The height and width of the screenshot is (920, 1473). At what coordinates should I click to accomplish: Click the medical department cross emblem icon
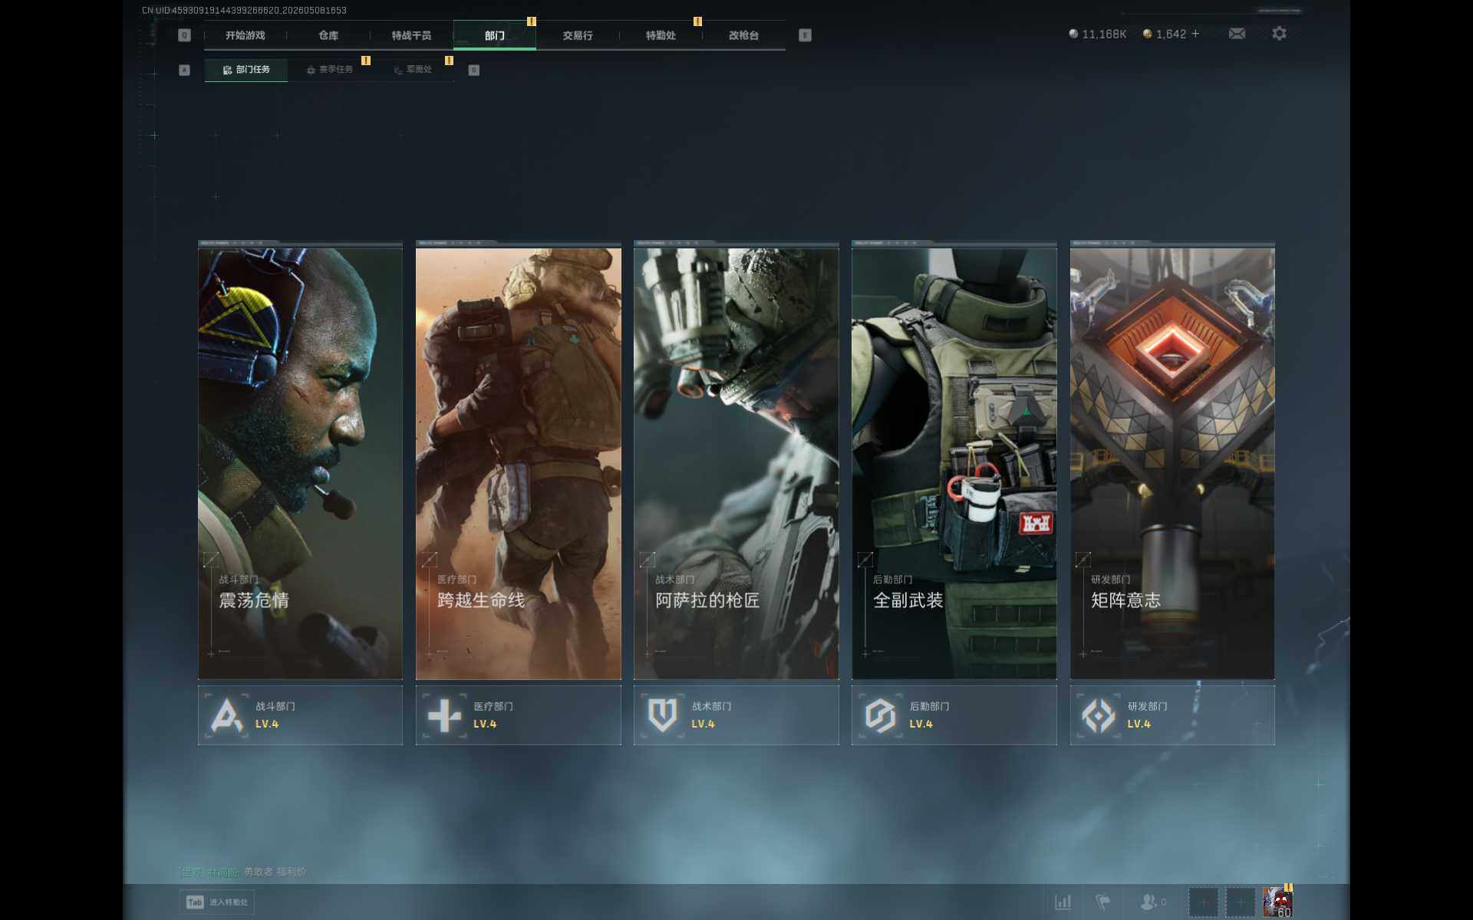pyautogui.click(x=445, y=715)
